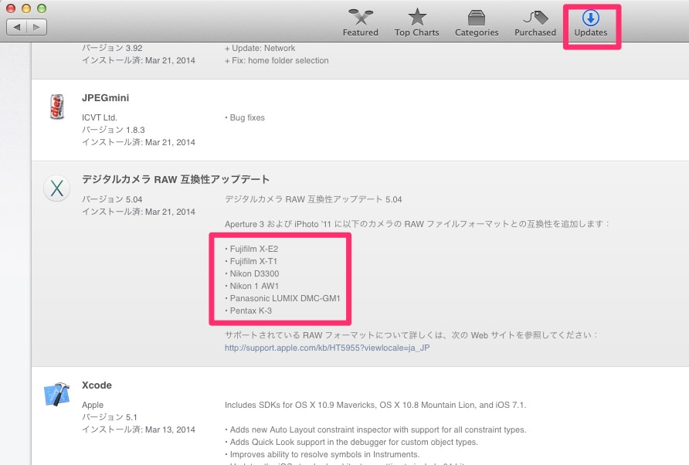Click バージョン 5.04 text
The width and height of the screenshot is (689, 465).
coord(112,199)
